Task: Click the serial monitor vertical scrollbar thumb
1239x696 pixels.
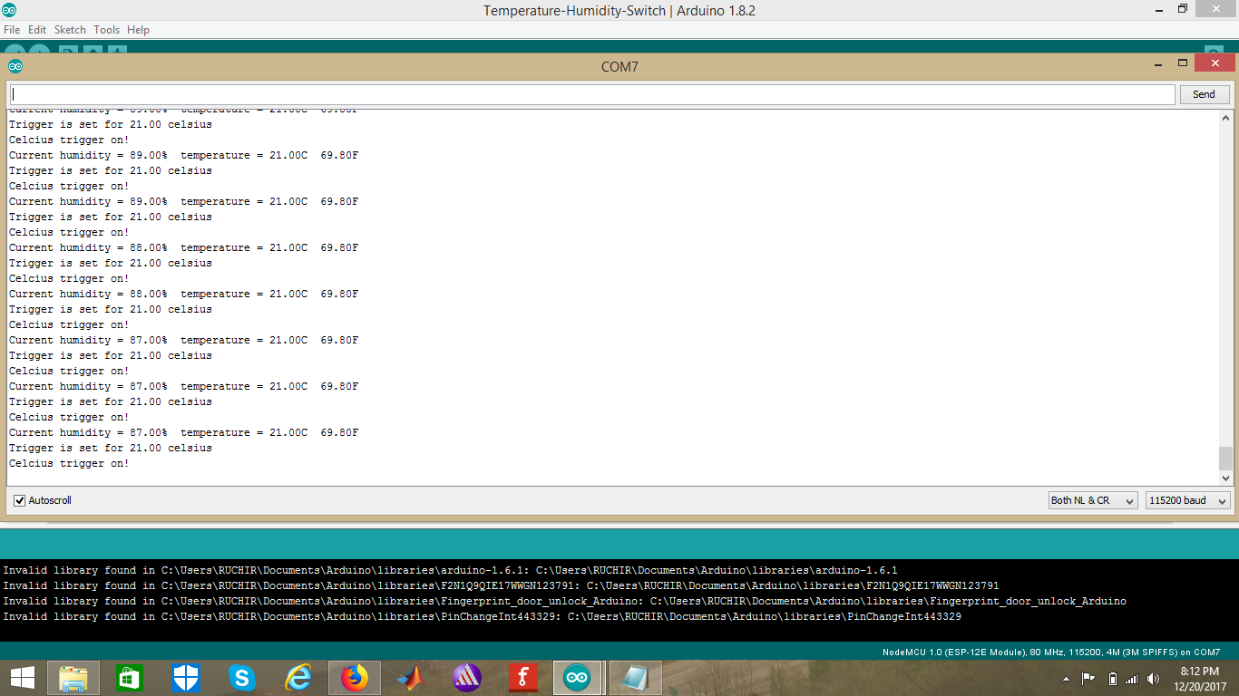Action: pos(1226,459)
